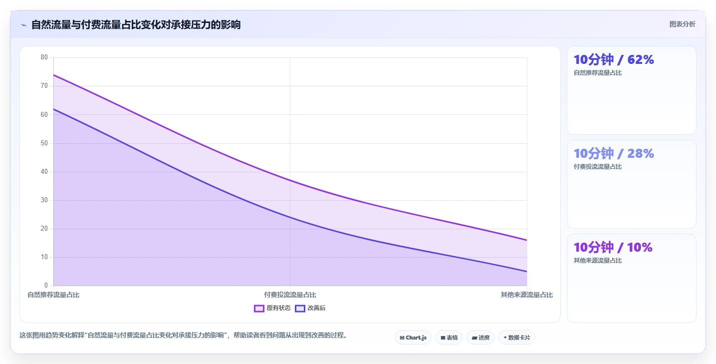Click the lightning icon beside the chart title

pos(23,25)
